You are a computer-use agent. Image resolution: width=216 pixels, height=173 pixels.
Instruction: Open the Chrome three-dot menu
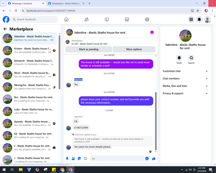(212, 11)
